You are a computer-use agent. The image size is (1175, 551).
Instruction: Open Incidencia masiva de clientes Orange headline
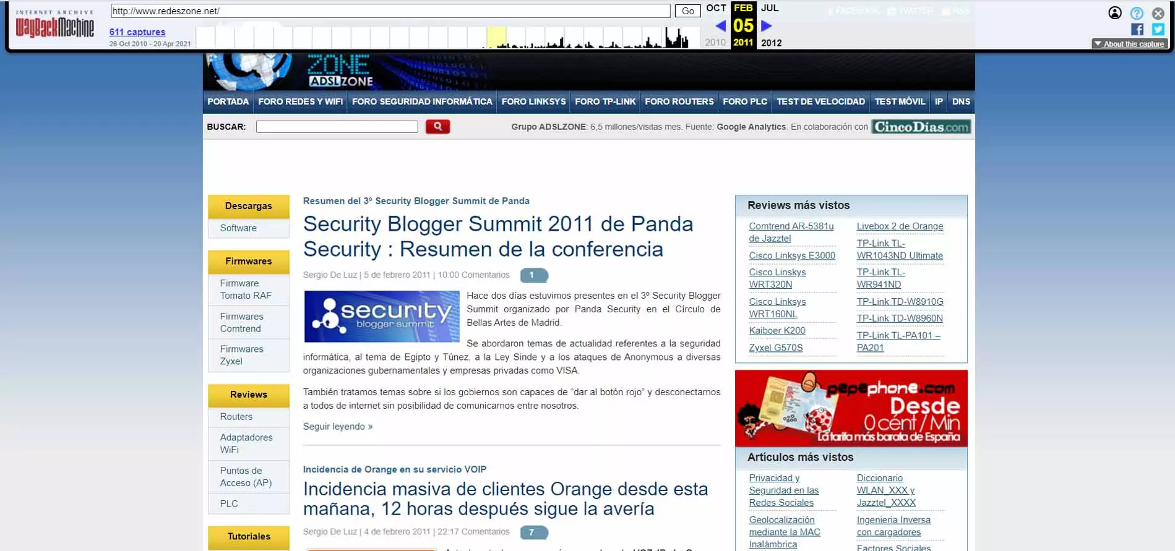[505, 499]
